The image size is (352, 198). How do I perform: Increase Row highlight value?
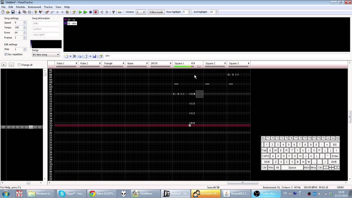pos(189,11)
